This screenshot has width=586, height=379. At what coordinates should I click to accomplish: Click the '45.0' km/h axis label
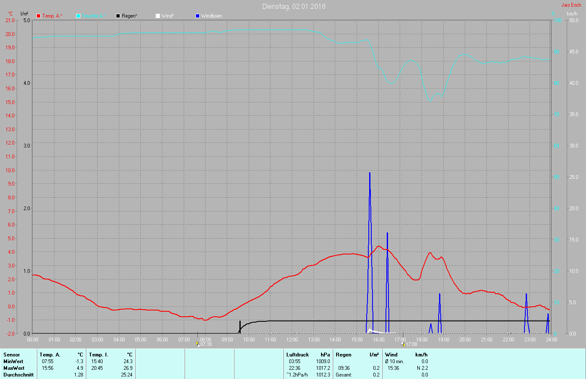point(573,52)
